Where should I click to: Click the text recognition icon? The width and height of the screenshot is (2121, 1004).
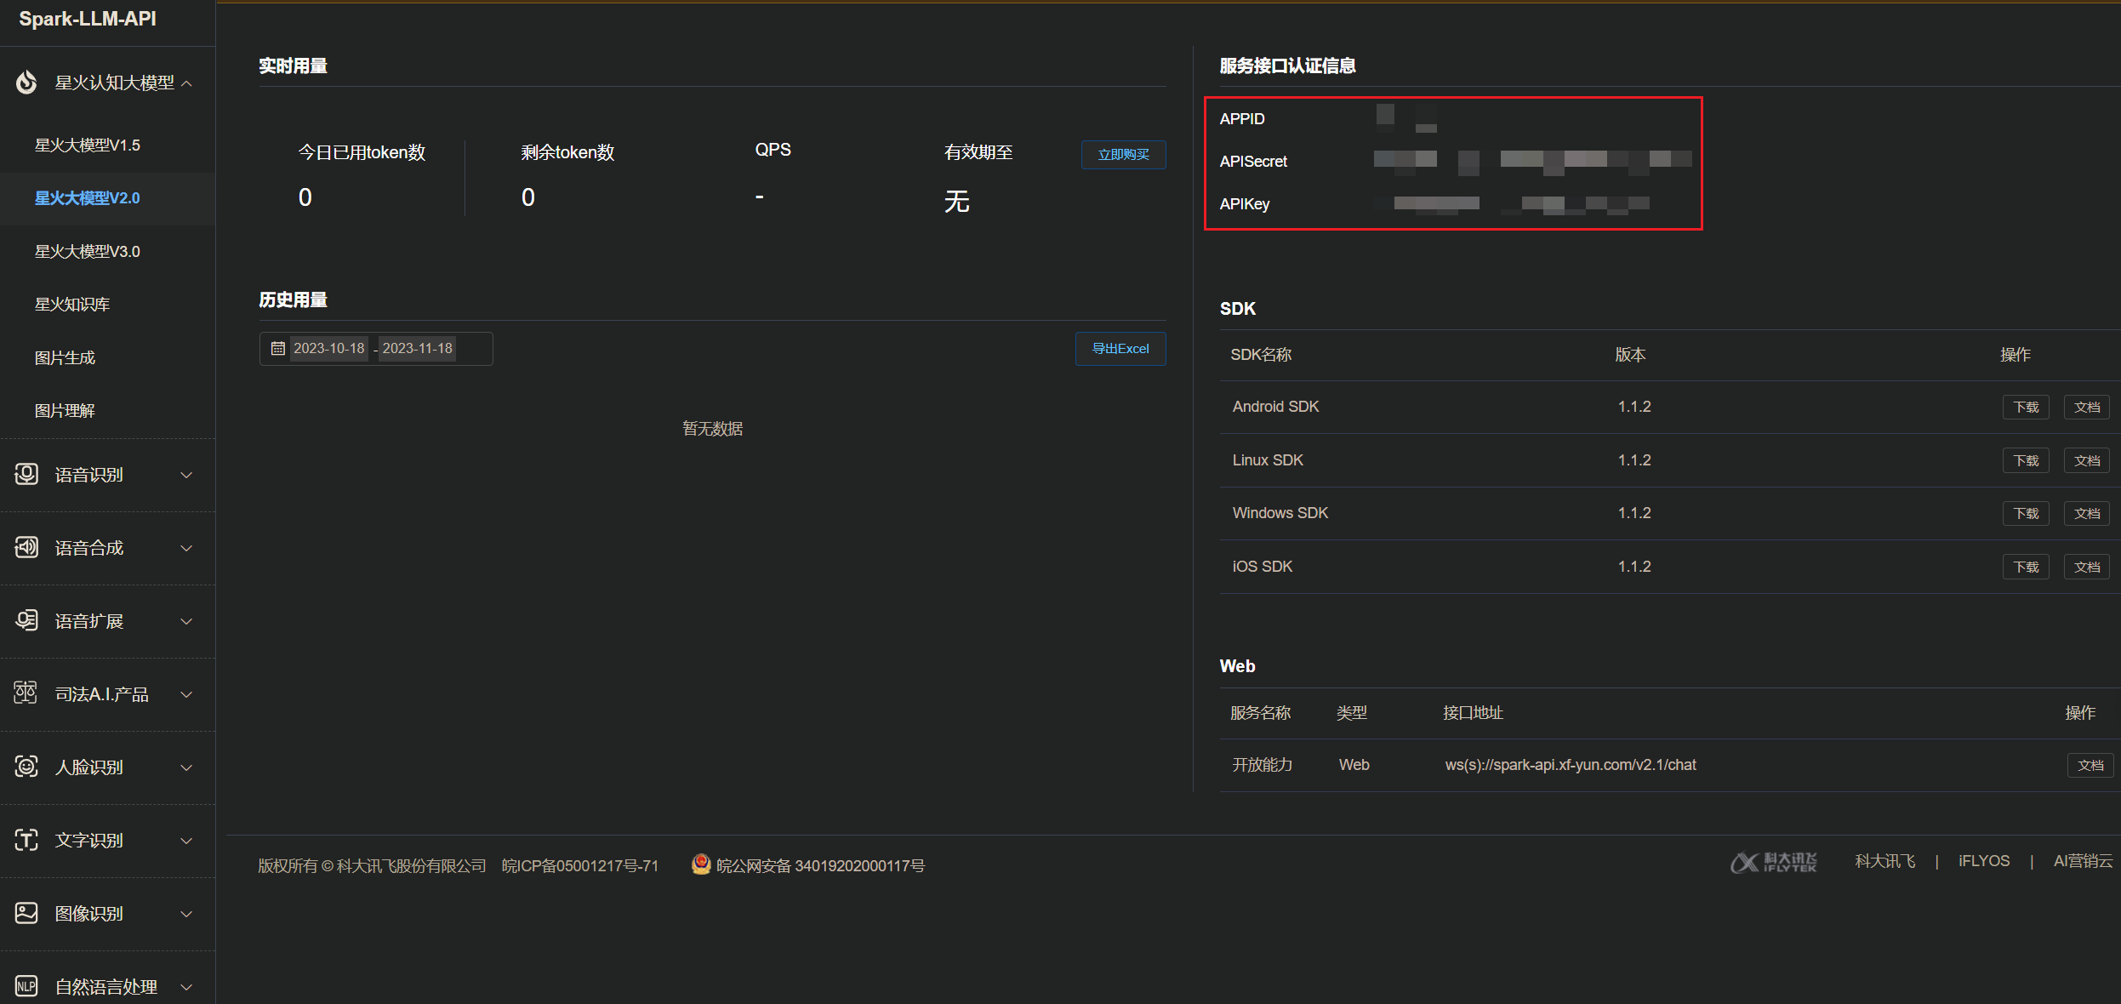coord(26,840)
